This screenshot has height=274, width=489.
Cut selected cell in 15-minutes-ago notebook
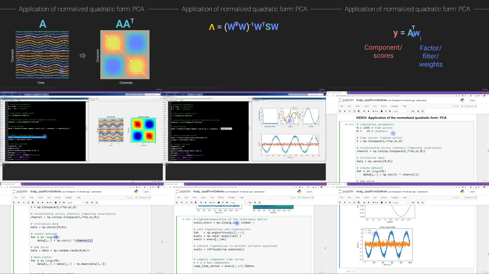click(x=187, y=202)
